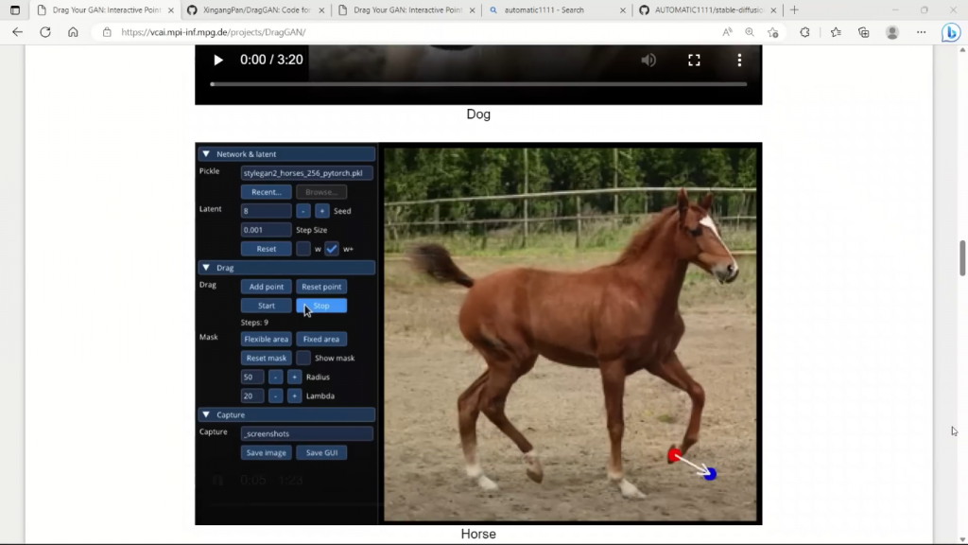This screenshot has width=968, height=545.
Task: Click the Capture folder field
Action: coord(307,433)
